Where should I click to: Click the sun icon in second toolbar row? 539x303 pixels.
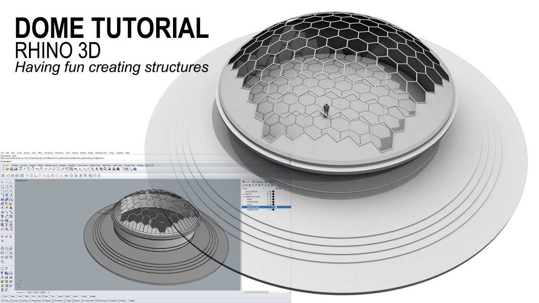pos(57,175)
